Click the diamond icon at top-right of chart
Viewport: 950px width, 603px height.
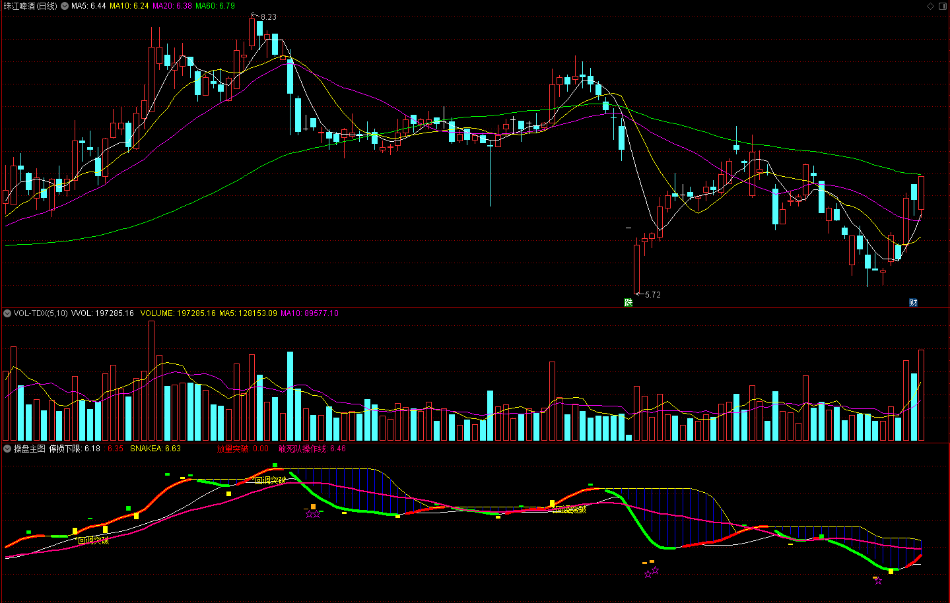click(x=931, y=6)
